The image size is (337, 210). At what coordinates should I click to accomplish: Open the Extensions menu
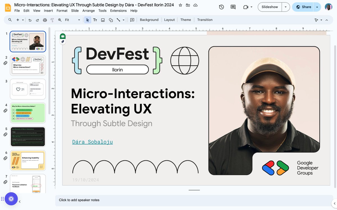118,11
